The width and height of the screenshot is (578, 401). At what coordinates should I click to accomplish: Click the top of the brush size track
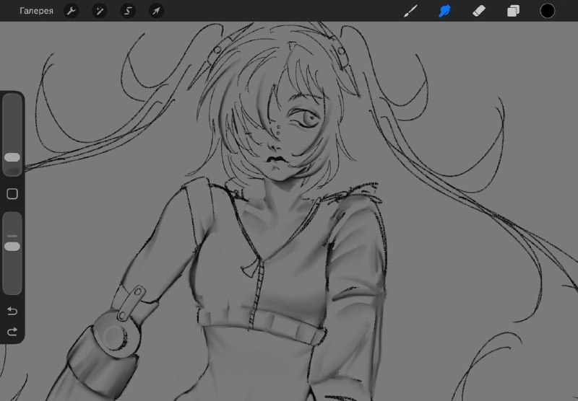click(x=12, y=100)
